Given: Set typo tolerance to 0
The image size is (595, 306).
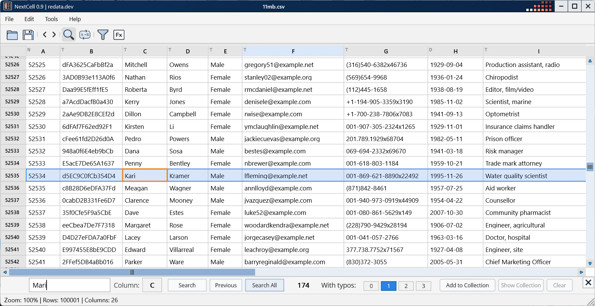Looking at the screenshot, I should 371,286.
